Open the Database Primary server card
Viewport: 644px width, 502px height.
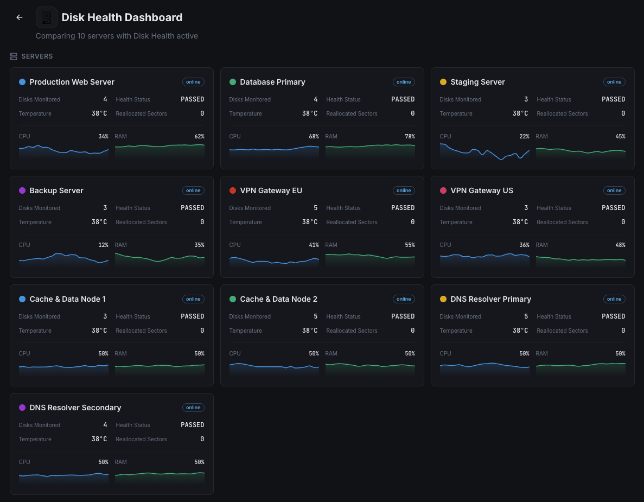click(x=322, y=118)
